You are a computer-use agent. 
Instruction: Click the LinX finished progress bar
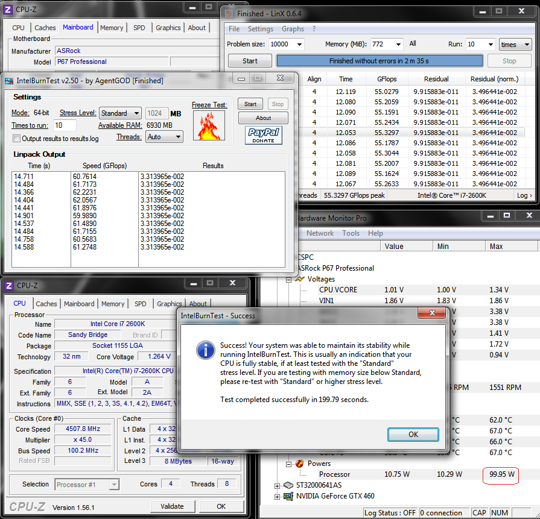click(380, 61)
